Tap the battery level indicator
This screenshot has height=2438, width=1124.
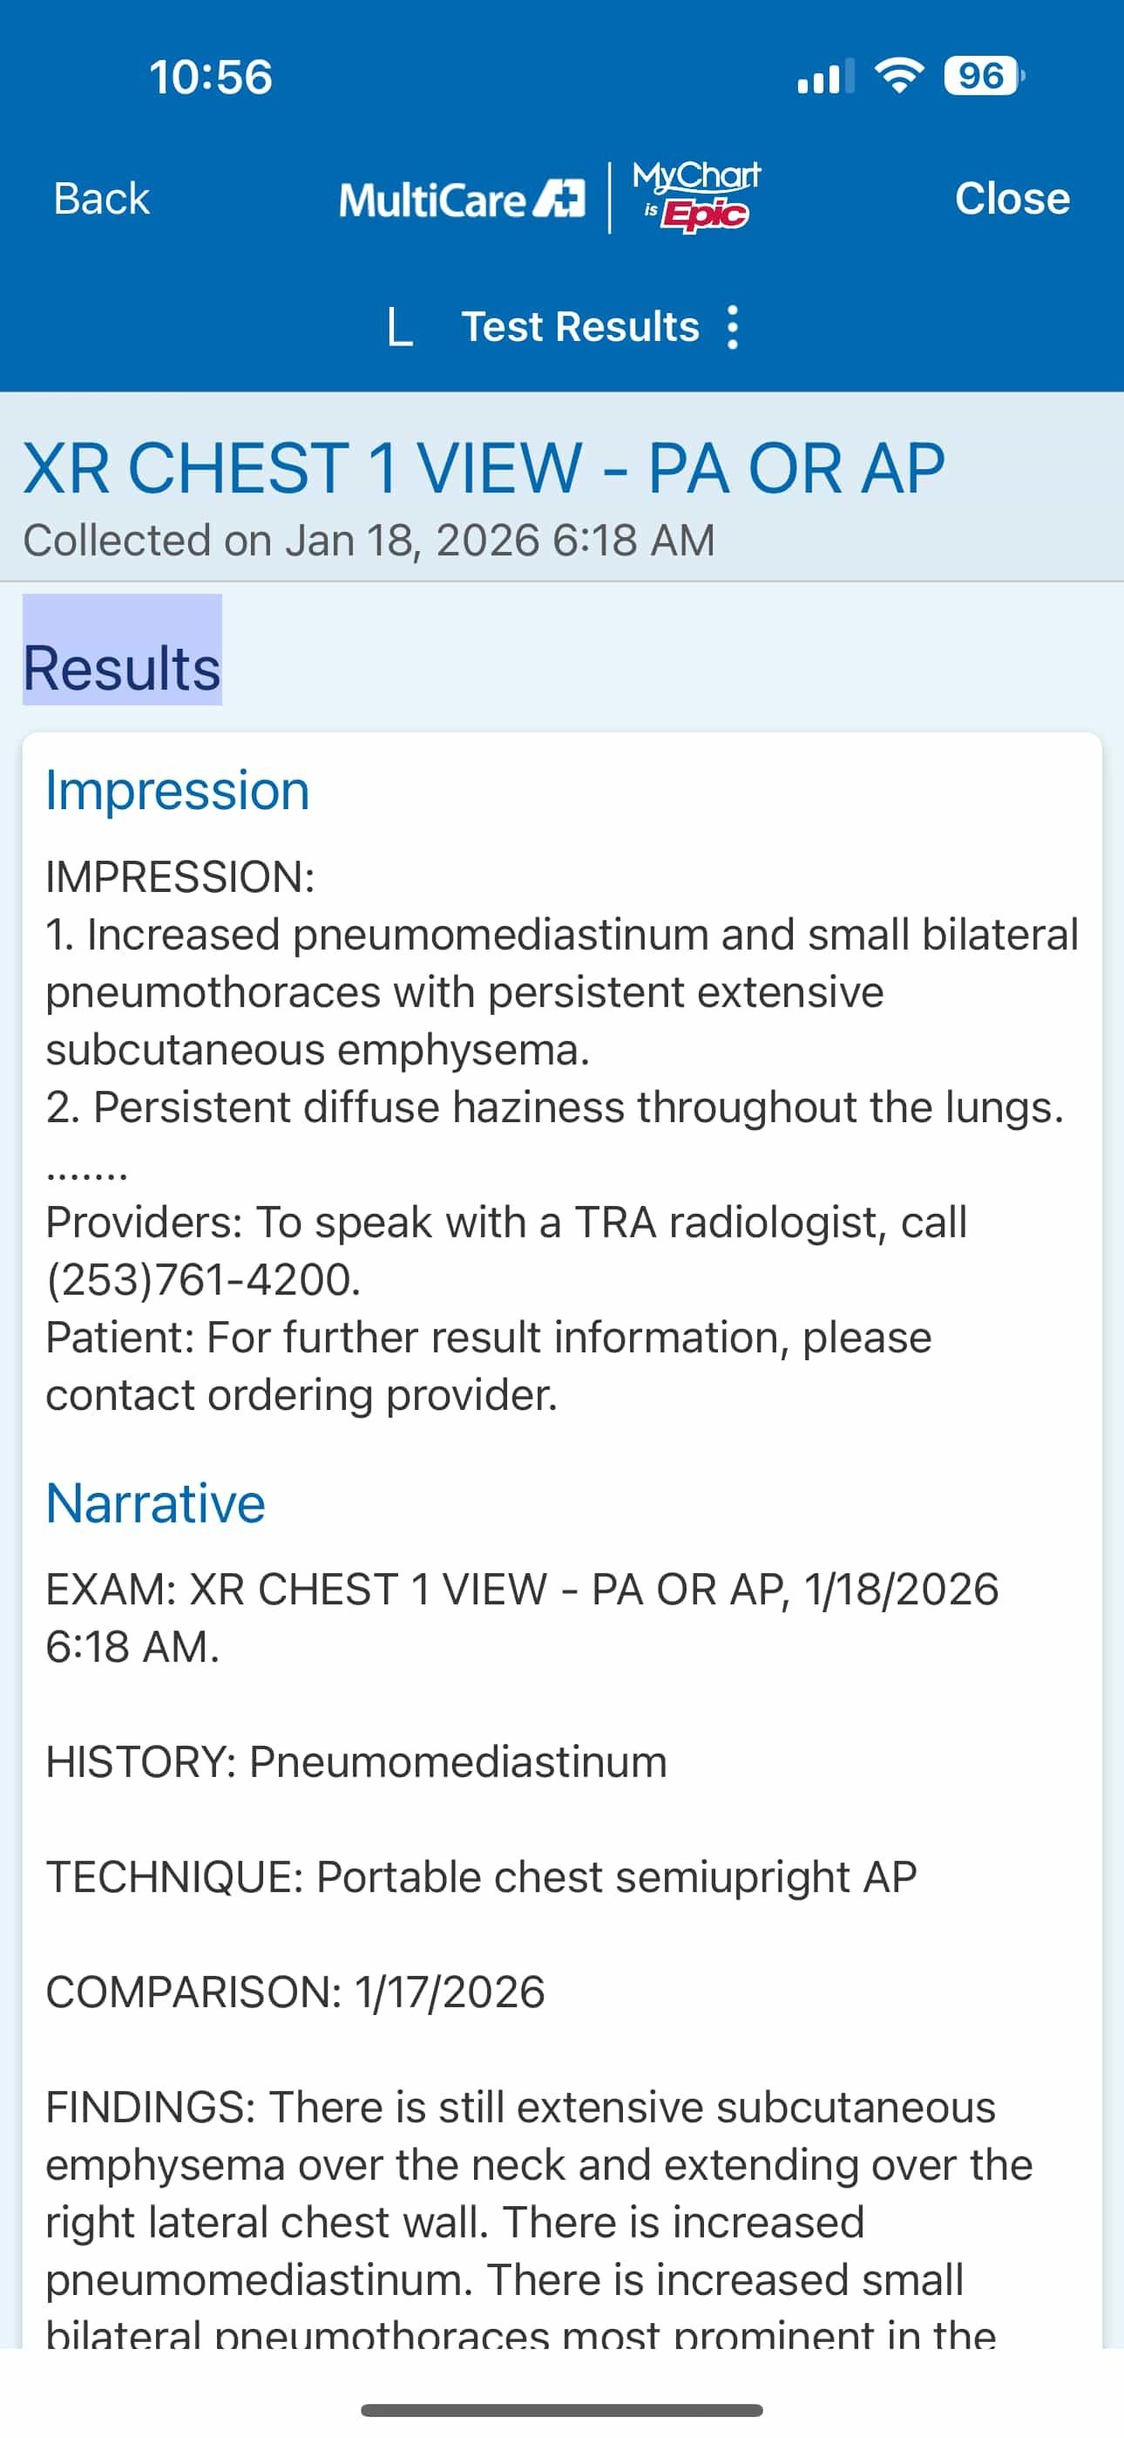point(983,76)
